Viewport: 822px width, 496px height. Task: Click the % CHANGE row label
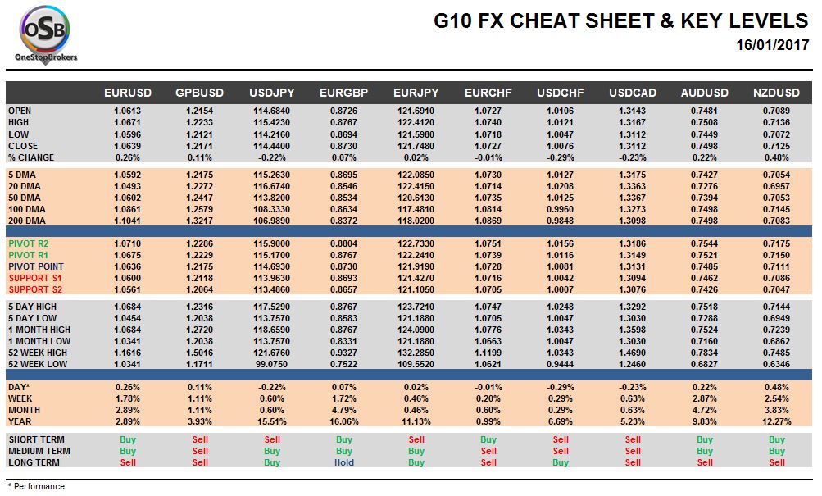31,157
